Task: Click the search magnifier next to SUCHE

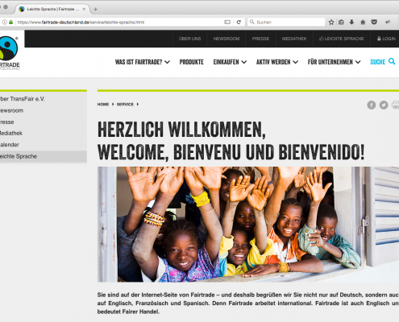Action: (392, 61)
